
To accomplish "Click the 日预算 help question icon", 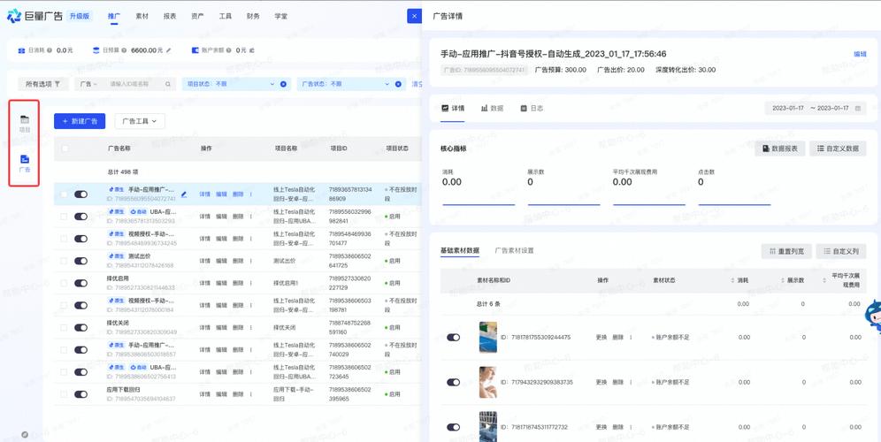I will point(124,50).
